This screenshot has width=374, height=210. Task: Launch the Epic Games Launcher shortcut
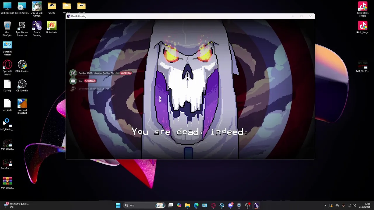tap(22, 29)
